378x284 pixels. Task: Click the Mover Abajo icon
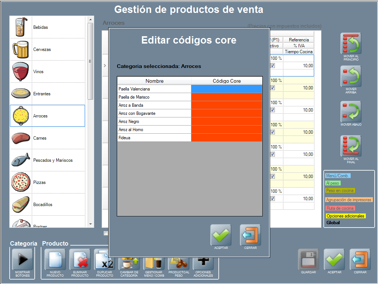[350, 112]
